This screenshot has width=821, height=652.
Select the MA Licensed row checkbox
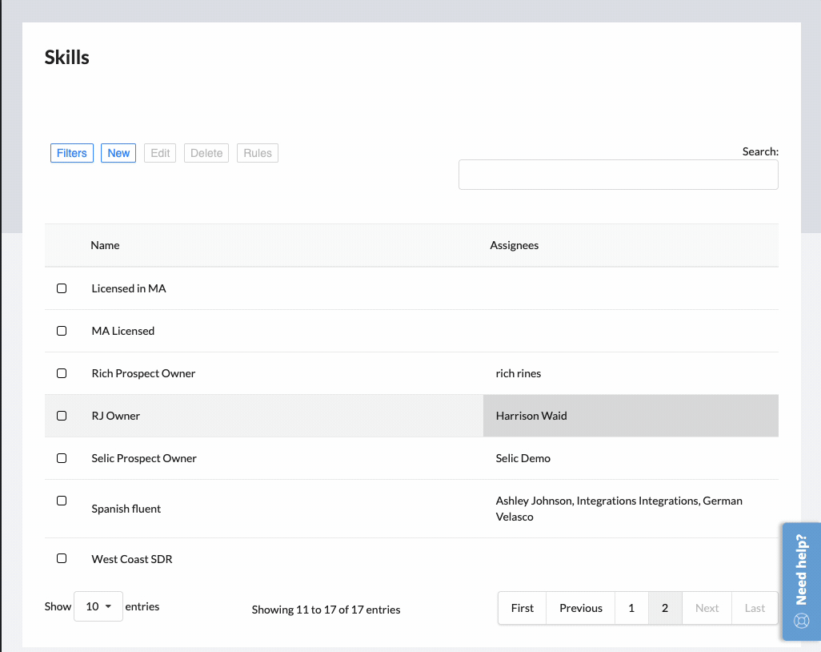[62, 331]
